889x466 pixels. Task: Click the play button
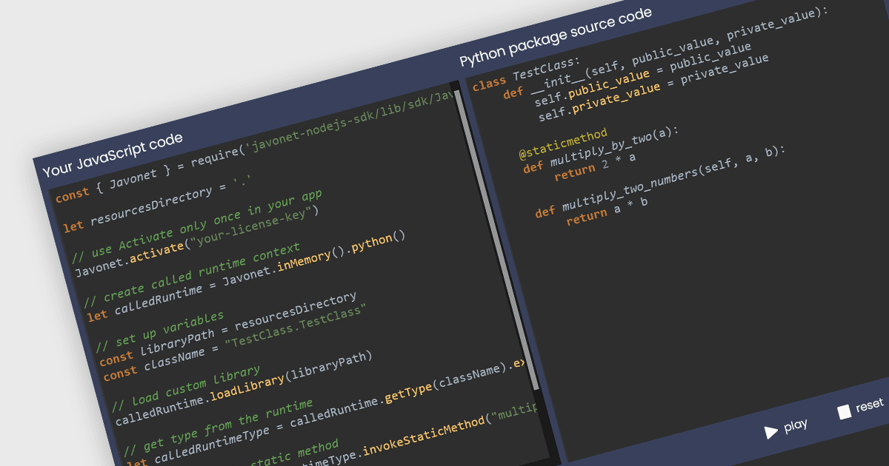click(786, 428)
